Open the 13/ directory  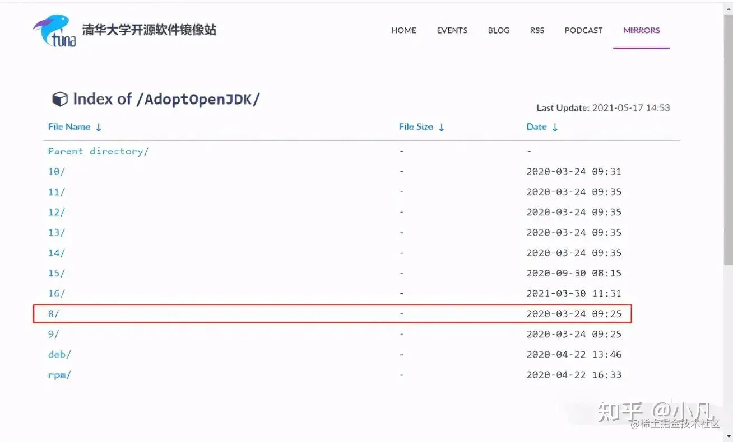tap(56, 232)
